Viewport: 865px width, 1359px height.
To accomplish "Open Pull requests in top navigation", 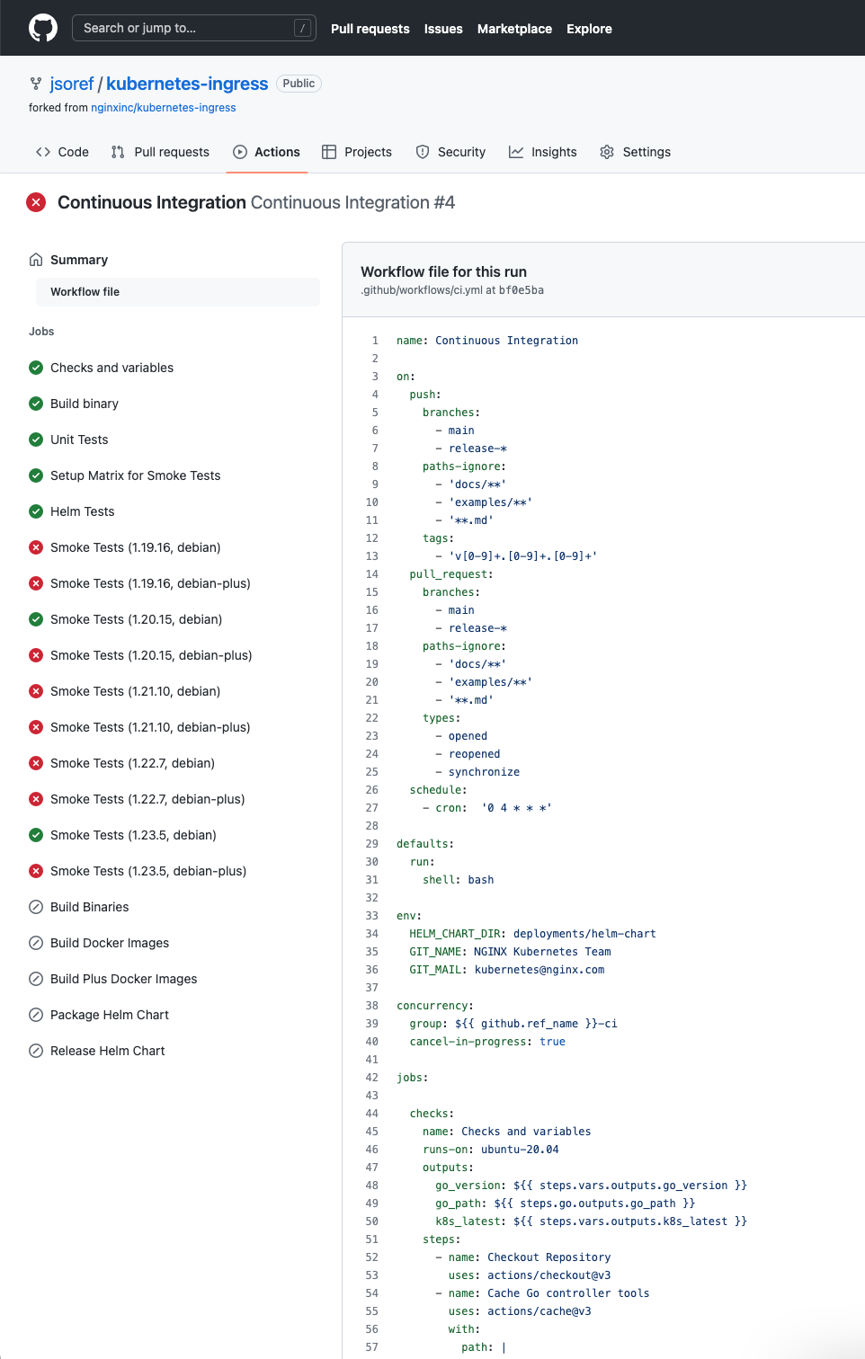I will pyautogui.click(x=370, y=29).
